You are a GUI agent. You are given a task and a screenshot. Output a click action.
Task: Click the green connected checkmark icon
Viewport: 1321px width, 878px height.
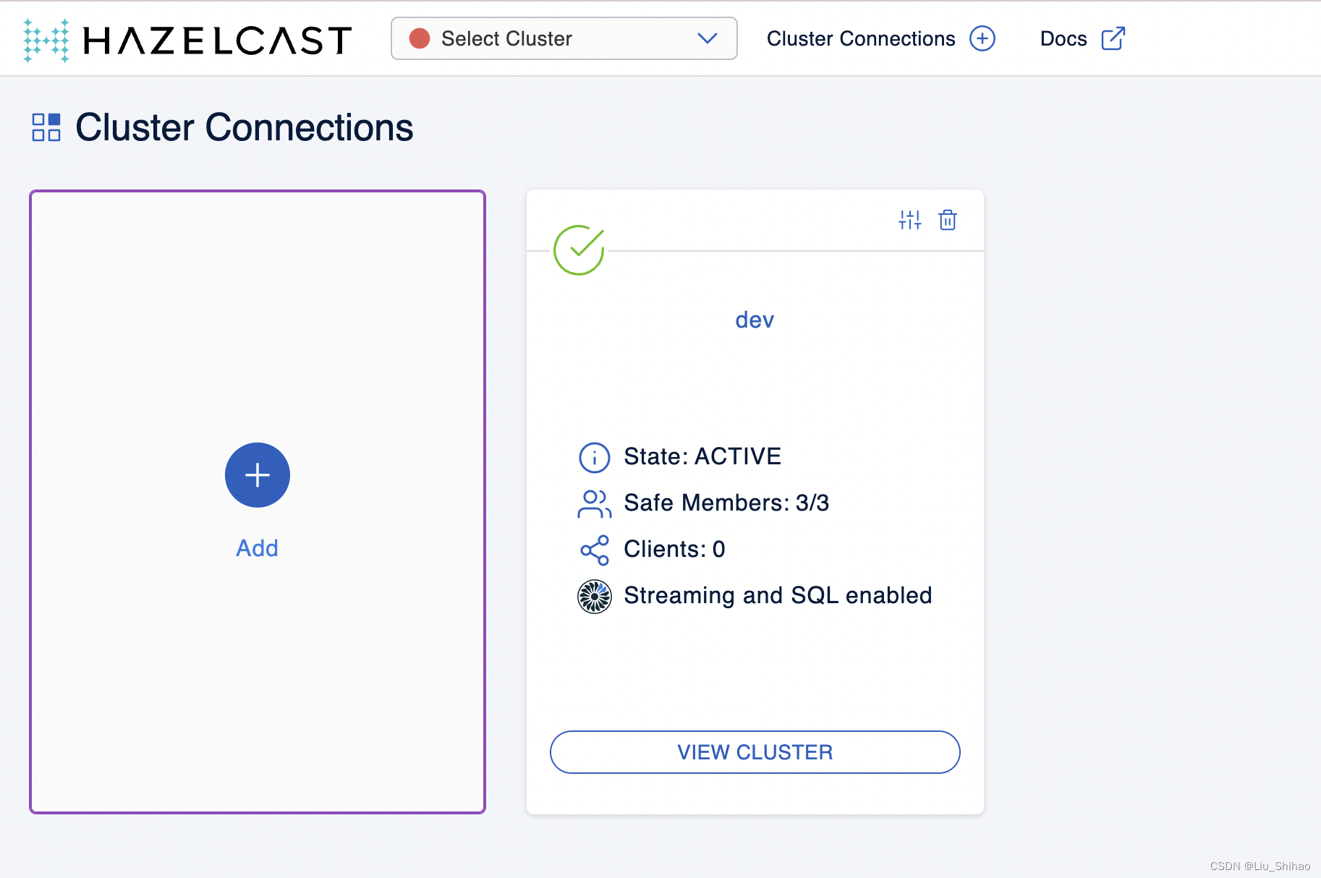[579, 250]
